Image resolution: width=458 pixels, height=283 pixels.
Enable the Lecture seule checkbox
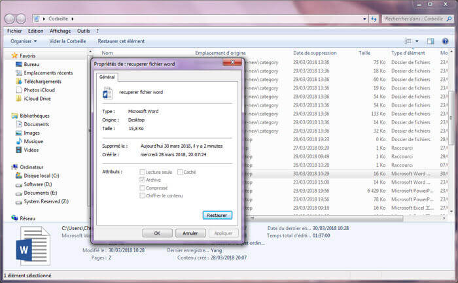click(142, 172)
